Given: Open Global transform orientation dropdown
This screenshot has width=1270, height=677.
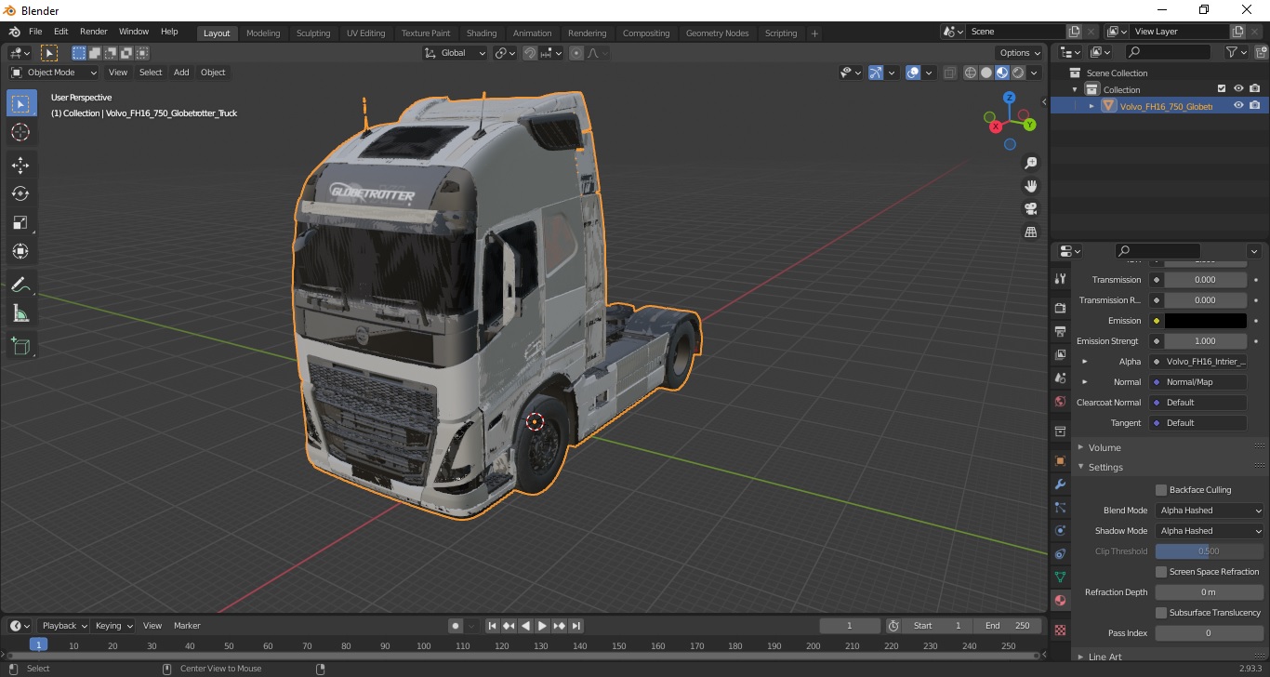Looking at the screenshot, I should 455,53.
